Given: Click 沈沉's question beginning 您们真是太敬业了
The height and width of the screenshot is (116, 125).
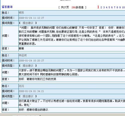Looking at the screenshot, I should [72, 103].
